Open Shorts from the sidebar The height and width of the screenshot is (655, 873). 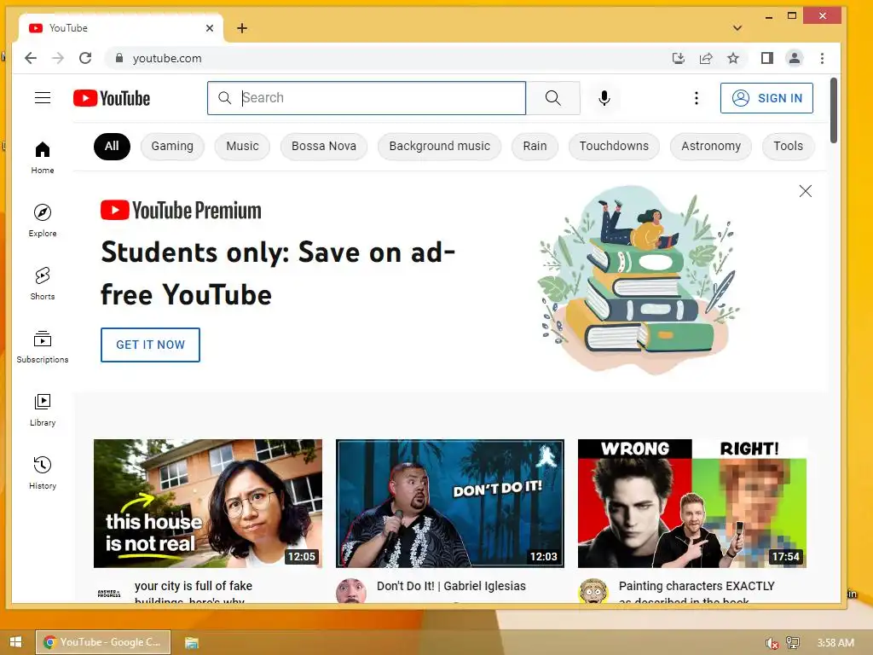point(43,283)
